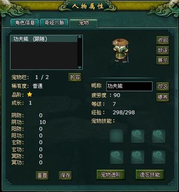The width and height of the screenshot is (179, 192).
Task: Select the bottom-left cloud skill slot
Action: pyautogui.click(x=116, y=157)
